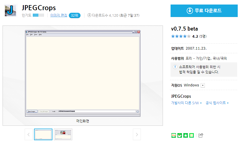Image resolution: width=240 pixels, height=149 pixels.
Task: Click output directory path field in preview
Action: click(97, 111)
